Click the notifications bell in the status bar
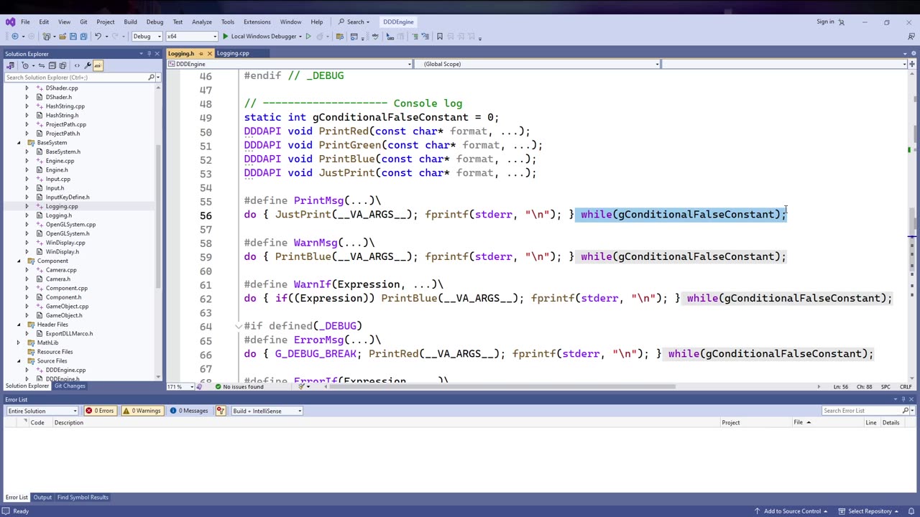The width and height of the screenshot is (920, 517). coord(910,511)
